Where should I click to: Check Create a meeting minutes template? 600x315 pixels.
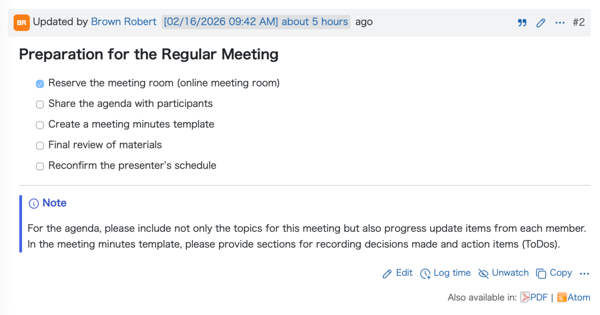40,125
